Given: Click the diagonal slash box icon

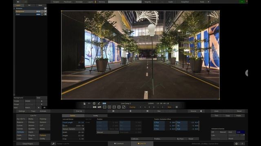Looking at the screenshot, I should click(124, 107).
